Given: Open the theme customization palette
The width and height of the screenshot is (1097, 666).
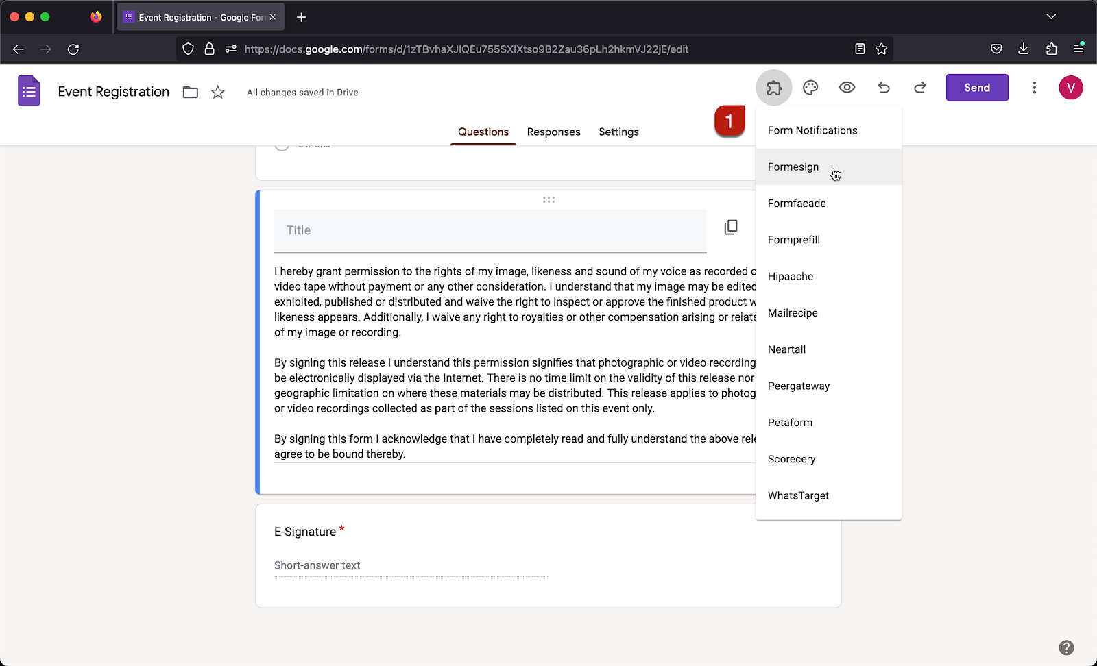Looking at the screenshot, I should click(x=810, y=87).
